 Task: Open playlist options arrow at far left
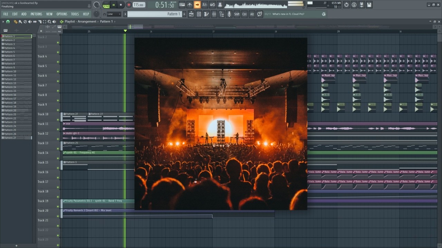[3, 21]
